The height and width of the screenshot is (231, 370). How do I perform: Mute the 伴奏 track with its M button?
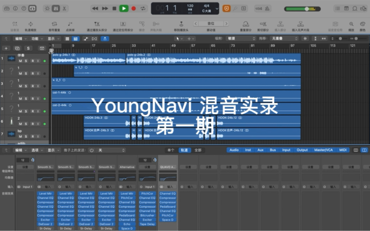coord(20,61)
